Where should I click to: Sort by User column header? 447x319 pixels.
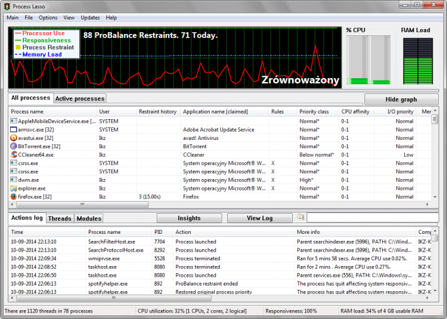116,112
